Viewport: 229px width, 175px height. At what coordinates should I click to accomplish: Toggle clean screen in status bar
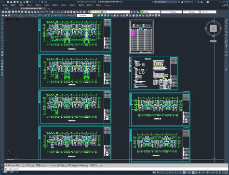pyautogui.click(x=223, y=173)
